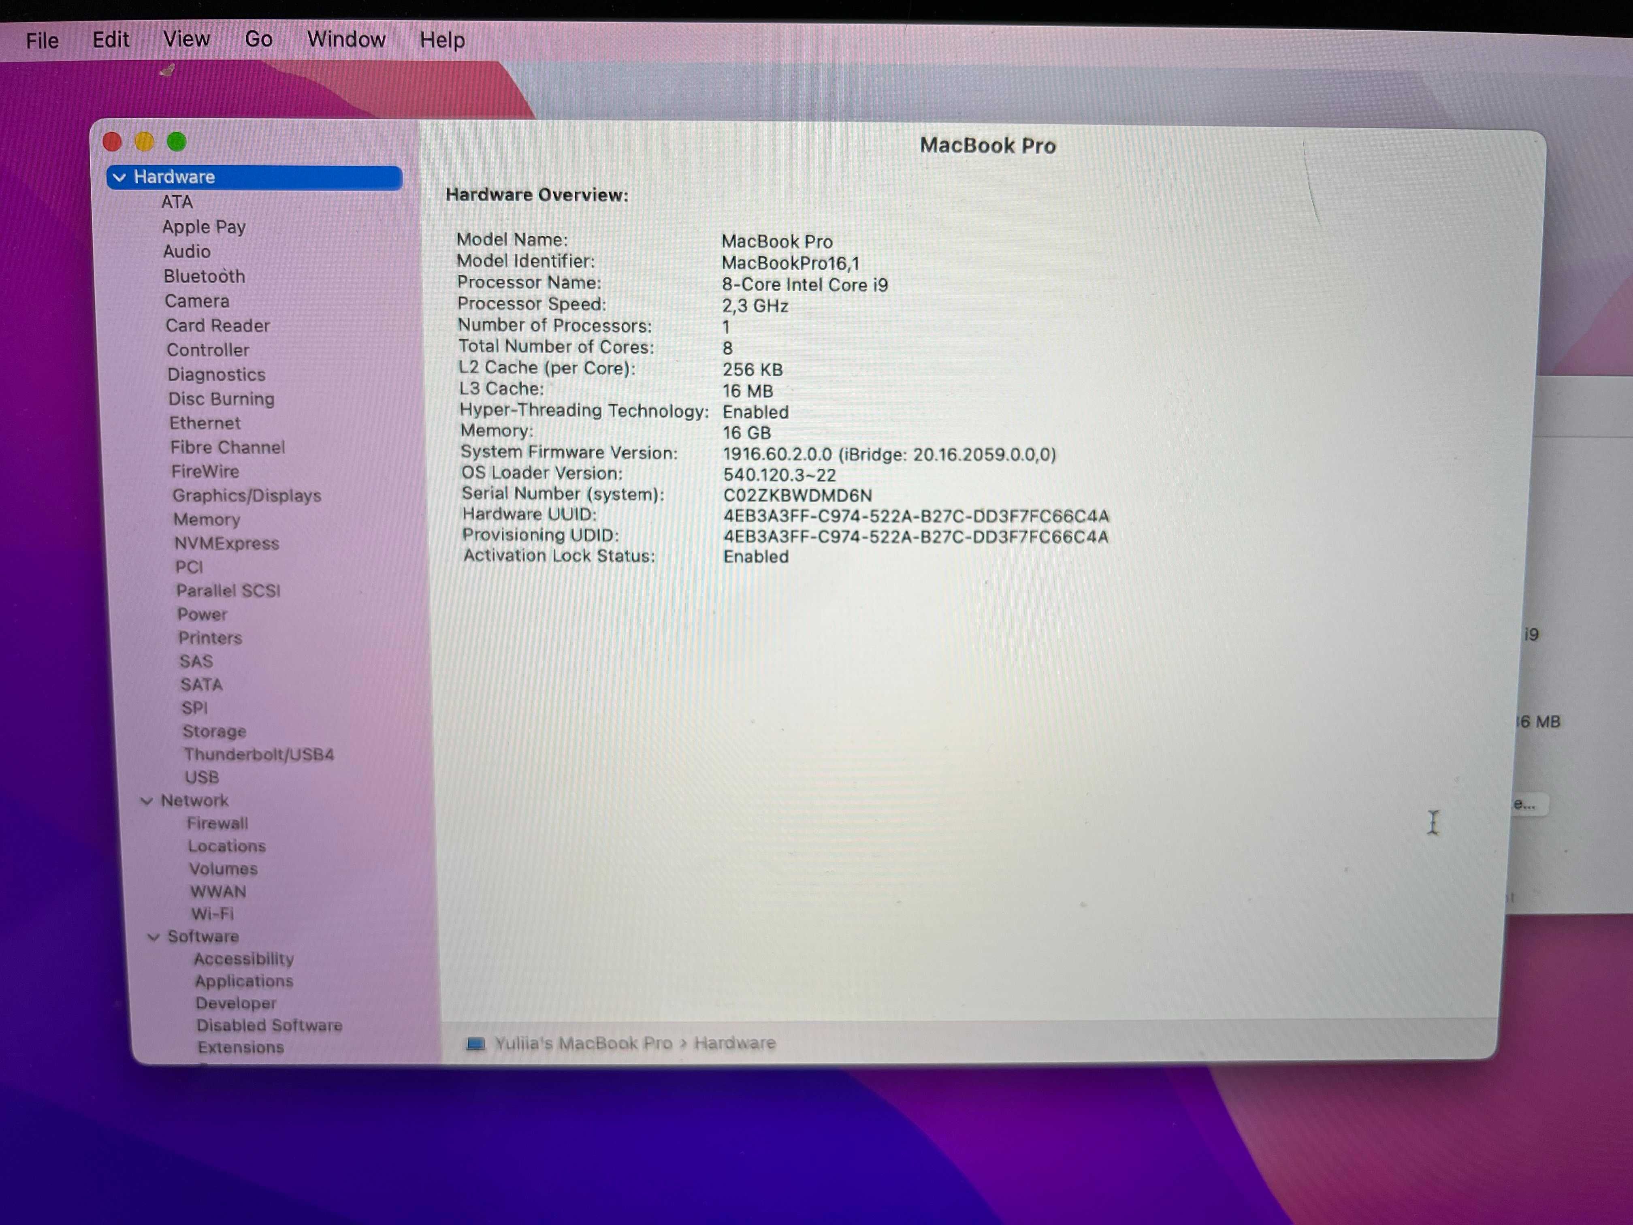Select Card Reader in the sidebar
The image size is (1633, 1225).
click(x=217, y=325)
